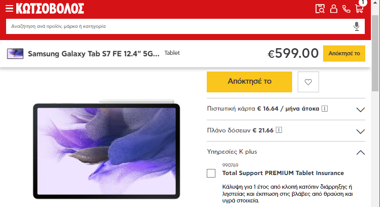Focus the product search field
Screen dimensions: 380x207
[x=179, y=26]
